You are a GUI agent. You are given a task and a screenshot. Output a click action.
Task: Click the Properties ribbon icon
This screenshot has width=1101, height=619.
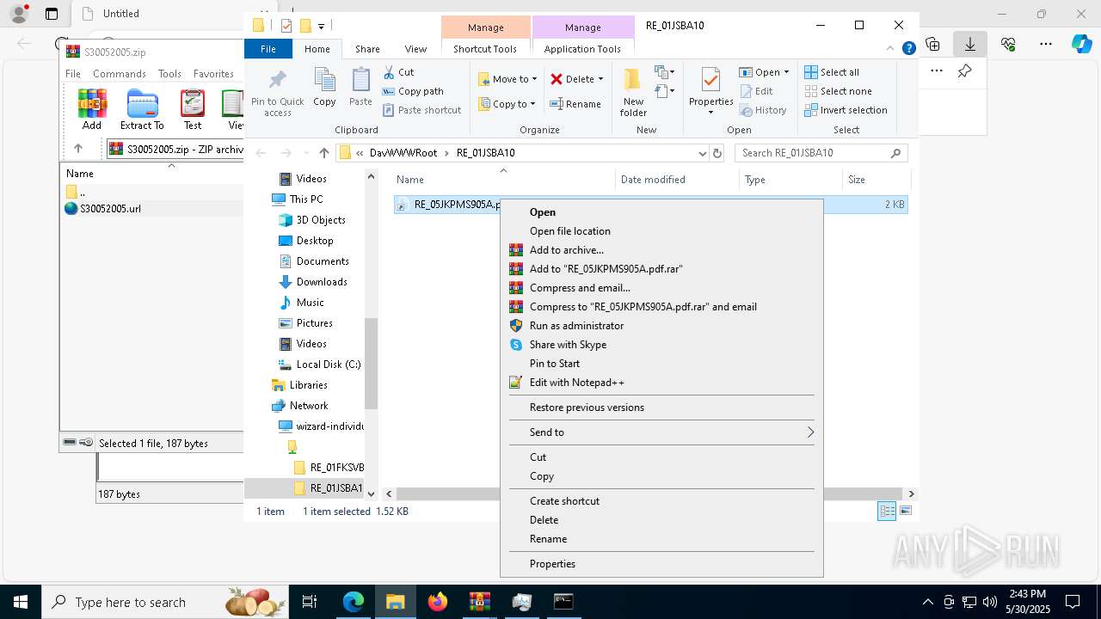click(x=710, y=81)
